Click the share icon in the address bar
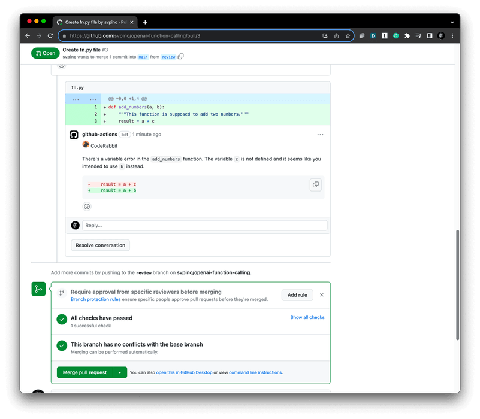 pos(336,36)
